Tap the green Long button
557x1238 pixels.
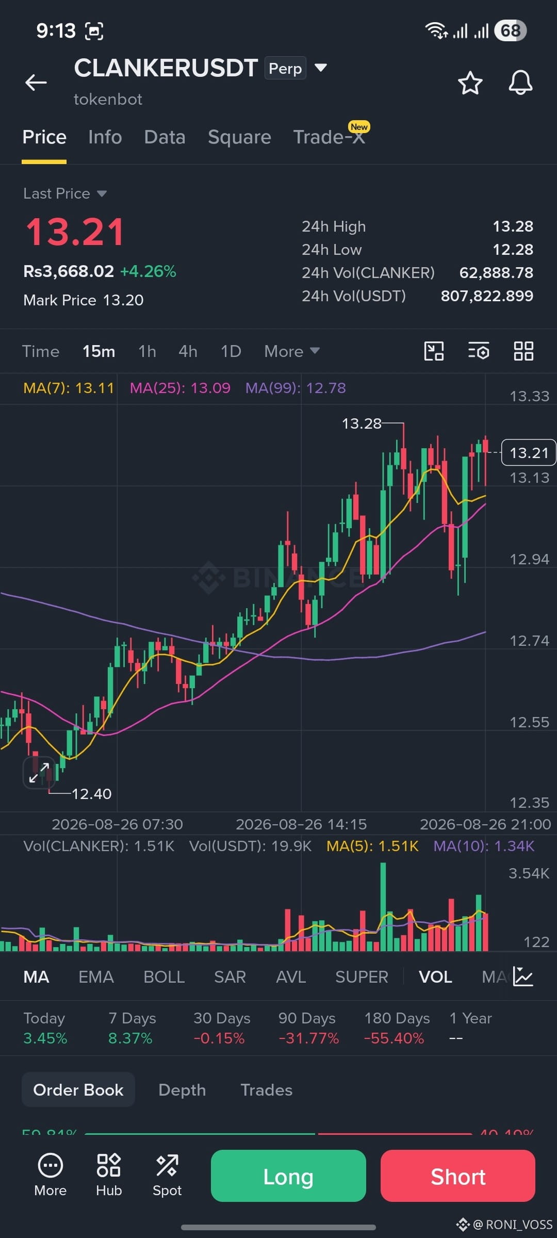(288, 1176)
